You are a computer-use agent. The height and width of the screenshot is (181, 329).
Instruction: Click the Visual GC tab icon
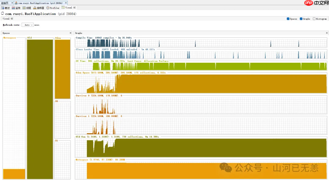tap(63, 8)
